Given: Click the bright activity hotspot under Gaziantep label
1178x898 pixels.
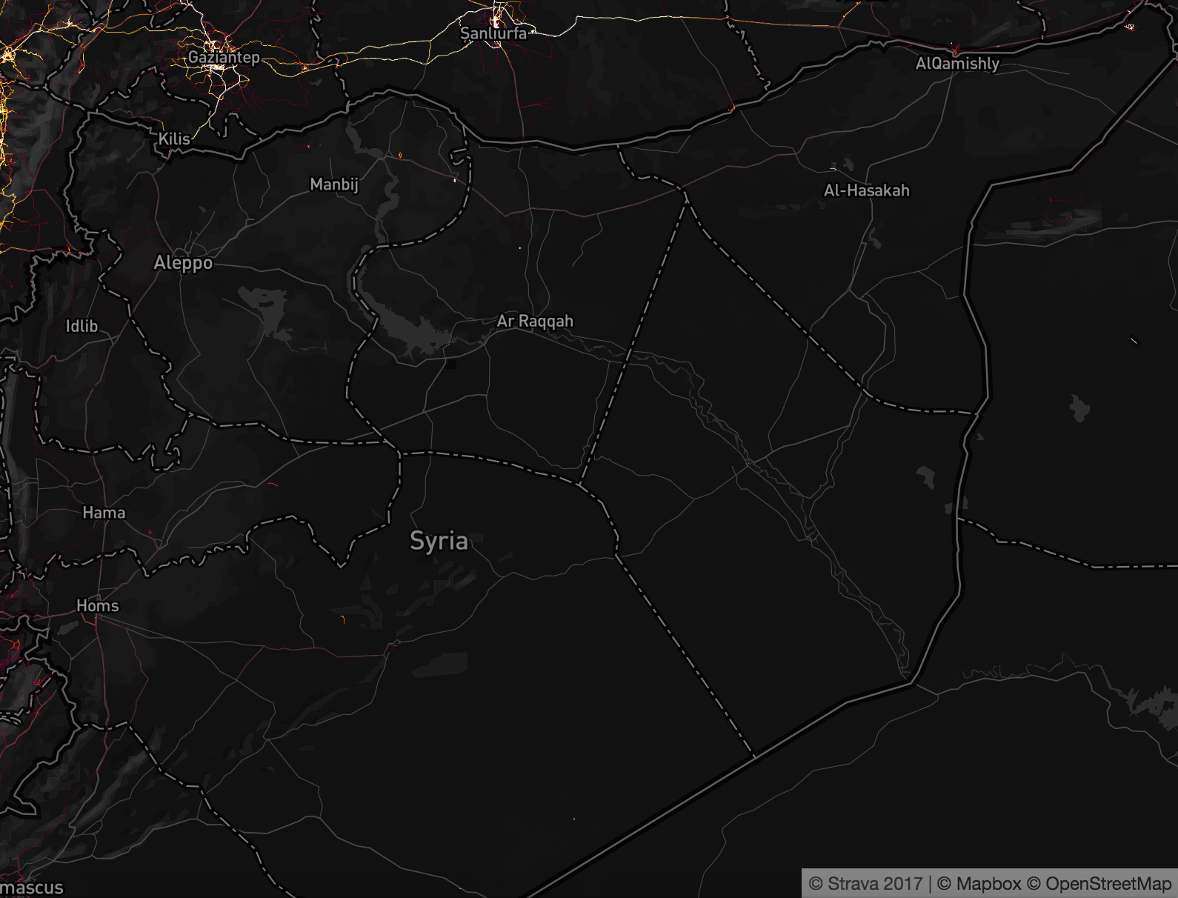Looking at the screenshot, I should pyautogui.click(x=216, y=69).
